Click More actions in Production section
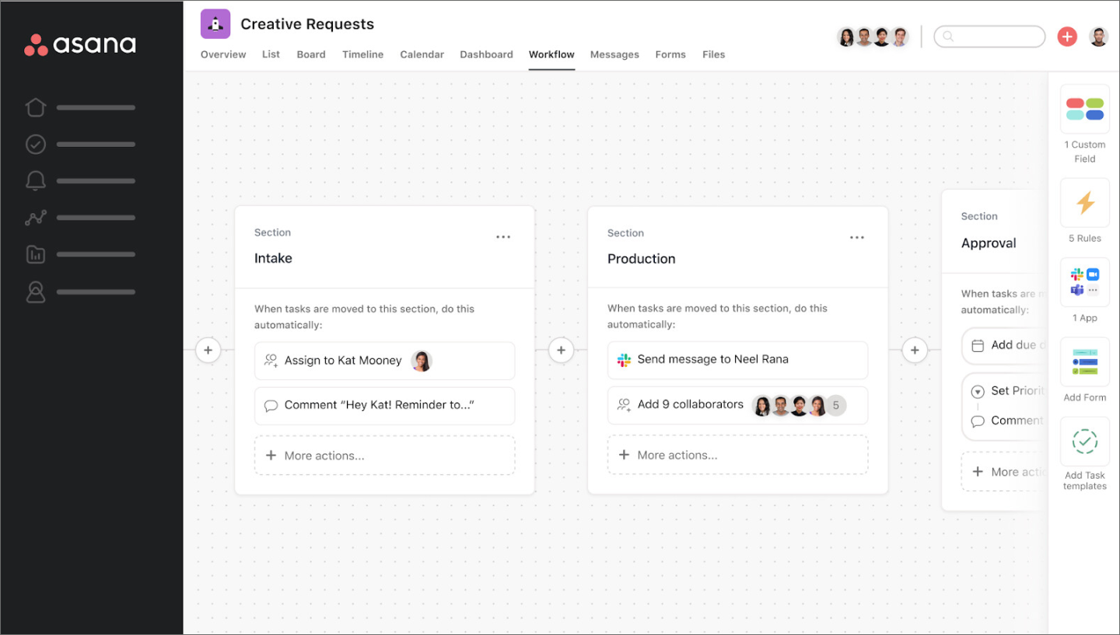The height and width of the screenshot is (635, 1120). click(737, 455)
